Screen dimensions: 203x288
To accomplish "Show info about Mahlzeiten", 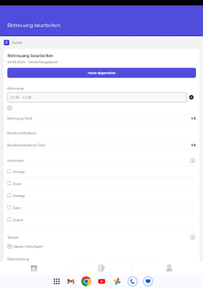I will [193, 160].
